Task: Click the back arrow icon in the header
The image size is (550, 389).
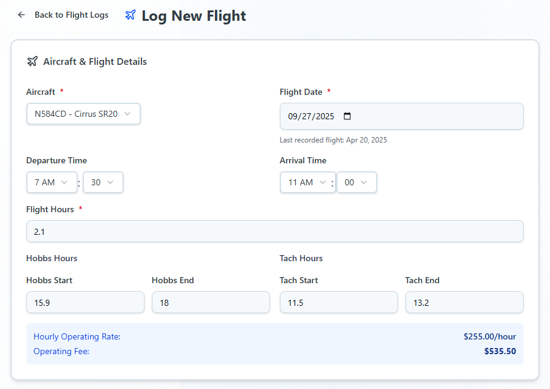Action: [21, 14]
